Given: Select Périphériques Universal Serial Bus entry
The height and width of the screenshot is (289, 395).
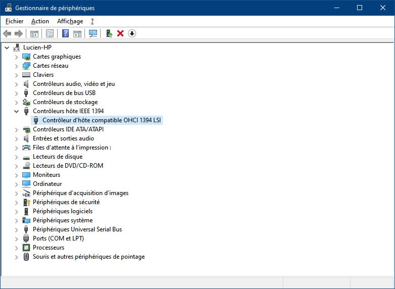Looking at the screenshot, I should tap(77, 229).
